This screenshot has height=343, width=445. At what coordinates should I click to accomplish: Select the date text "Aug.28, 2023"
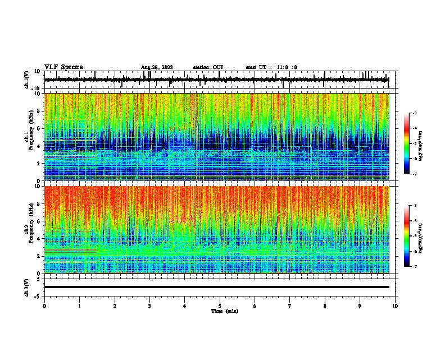tap(157, 67)
